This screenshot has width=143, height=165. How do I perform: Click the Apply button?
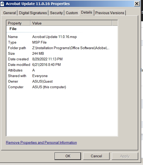[125, 156]
